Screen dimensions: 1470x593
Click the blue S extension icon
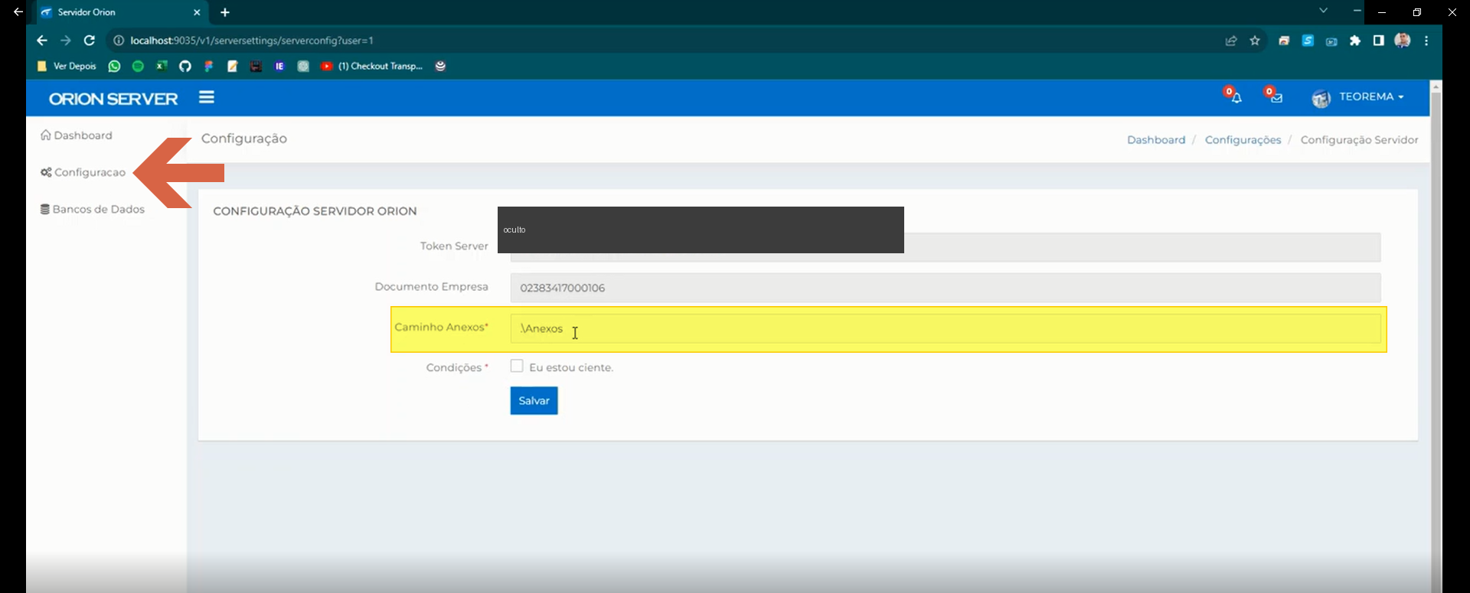pyautogui.click(x=1308, y=41)
